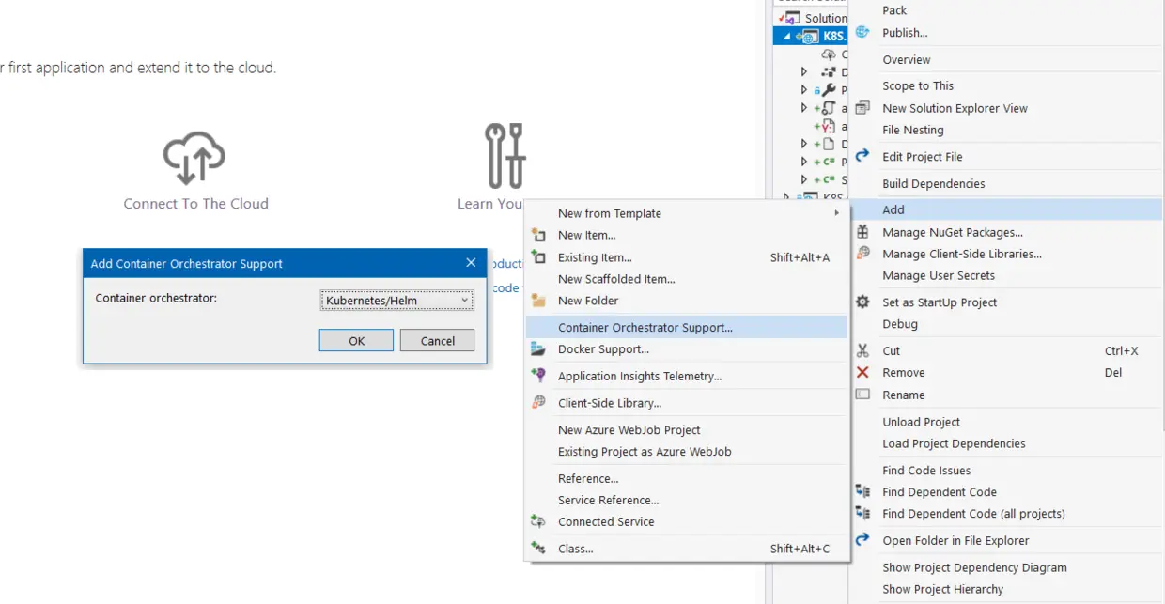Open the Container orchestrator dropdown
1165x604 pixels.
396,301
